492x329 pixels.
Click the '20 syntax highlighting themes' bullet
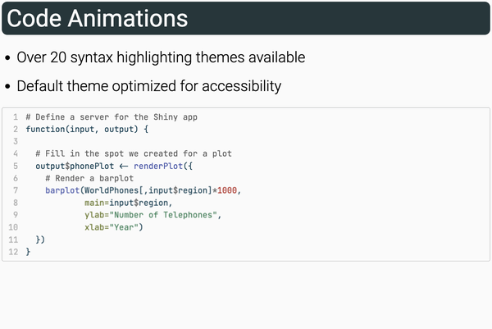[161, 58]
